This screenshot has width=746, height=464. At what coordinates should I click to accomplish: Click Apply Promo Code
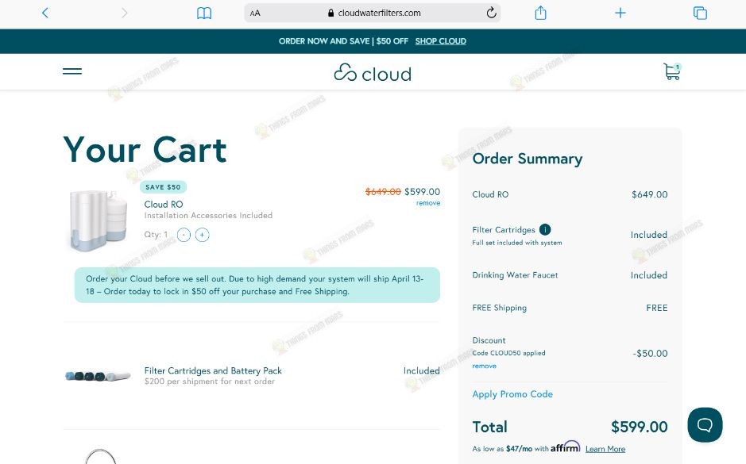[x=512, y=394]
